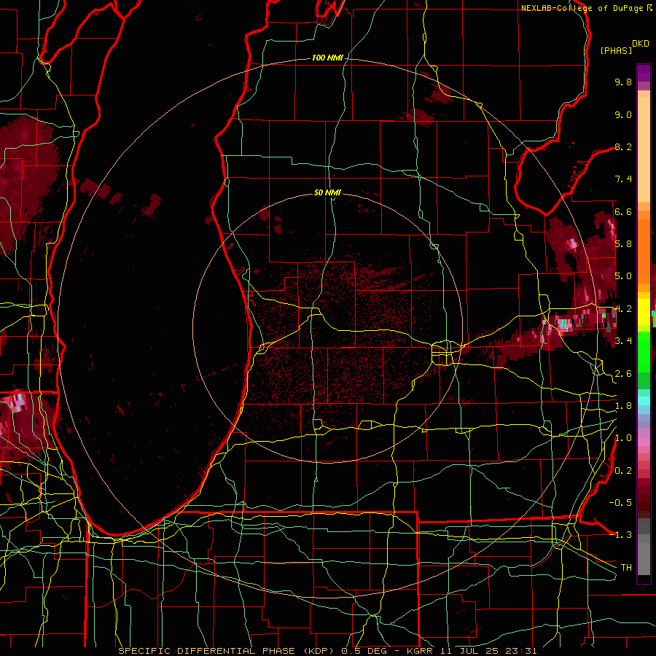Screen dimensions: 656x656
Task: Pick the purple top segment of the color bar
Action: (644, 73)
